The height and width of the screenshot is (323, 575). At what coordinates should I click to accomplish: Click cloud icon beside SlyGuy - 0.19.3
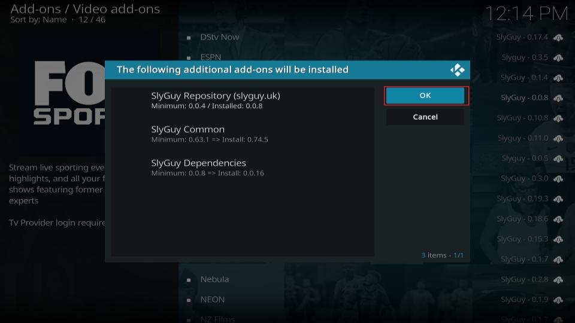pos(558,199)
